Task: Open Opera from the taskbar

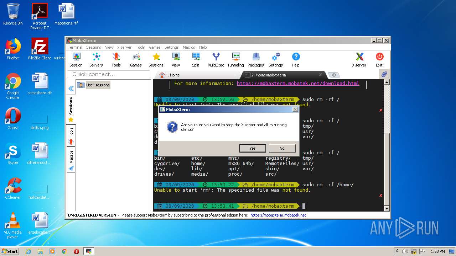Action: [x=76, y=251]
